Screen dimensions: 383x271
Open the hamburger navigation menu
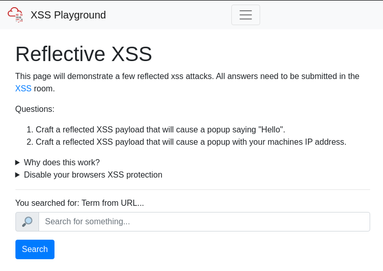click(245, 15)
